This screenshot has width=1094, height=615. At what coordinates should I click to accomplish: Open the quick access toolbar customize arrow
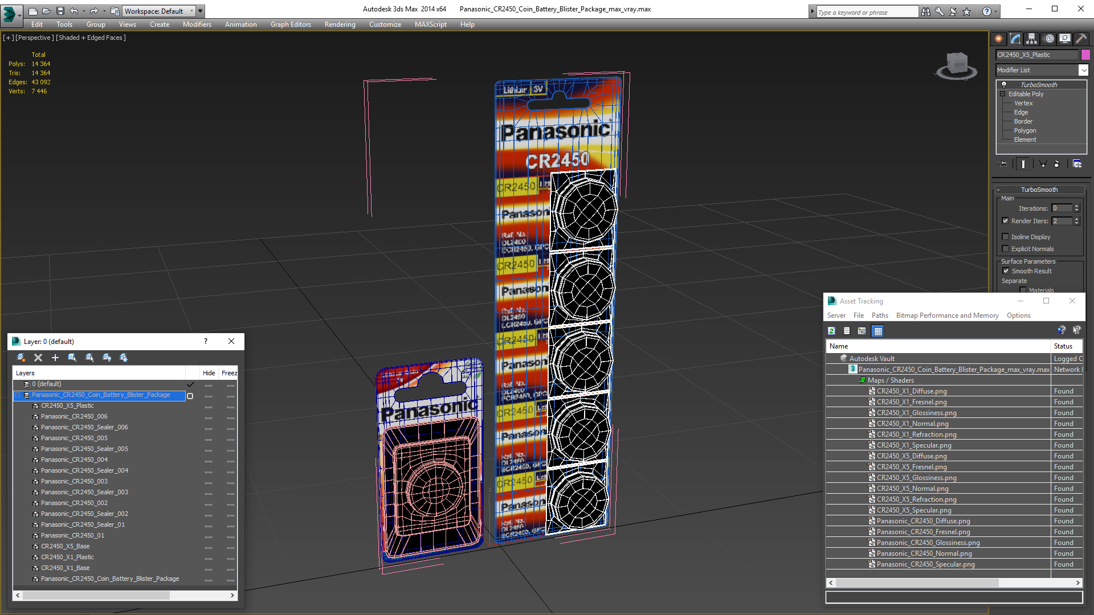click(200, 11)
